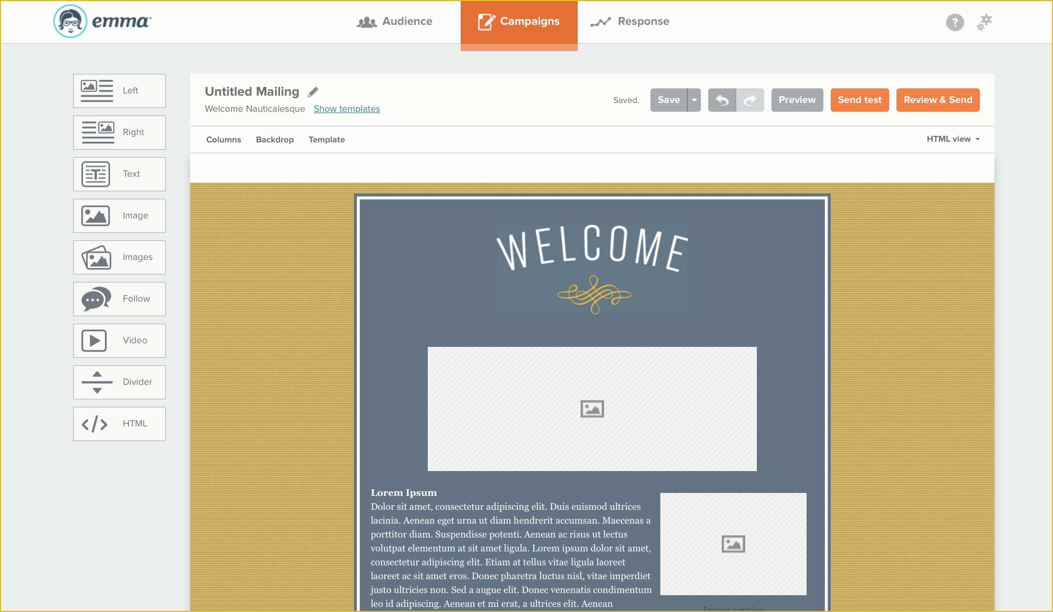Click the Text content block icon
Viewport: 1053px width, 612px height.
(95, 173)
